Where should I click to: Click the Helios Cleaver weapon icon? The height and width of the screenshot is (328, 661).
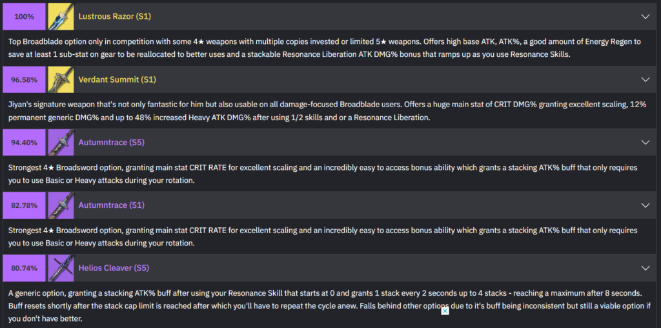[x=61, y=268]
